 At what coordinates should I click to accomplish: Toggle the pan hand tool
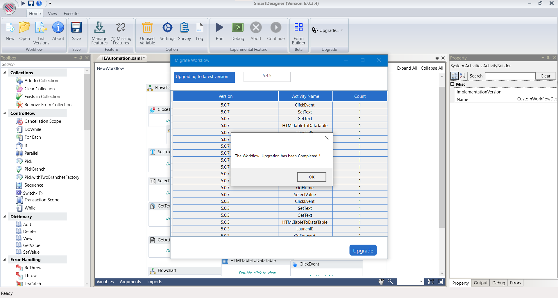[x=381, y=281]
